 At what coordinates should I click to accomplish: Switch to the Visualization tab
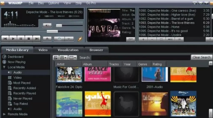click(x=68, y=50)
